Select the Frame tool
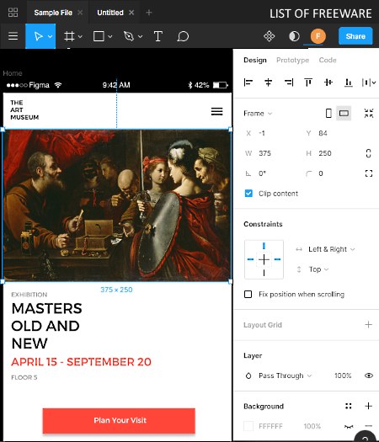 point(69,36)
